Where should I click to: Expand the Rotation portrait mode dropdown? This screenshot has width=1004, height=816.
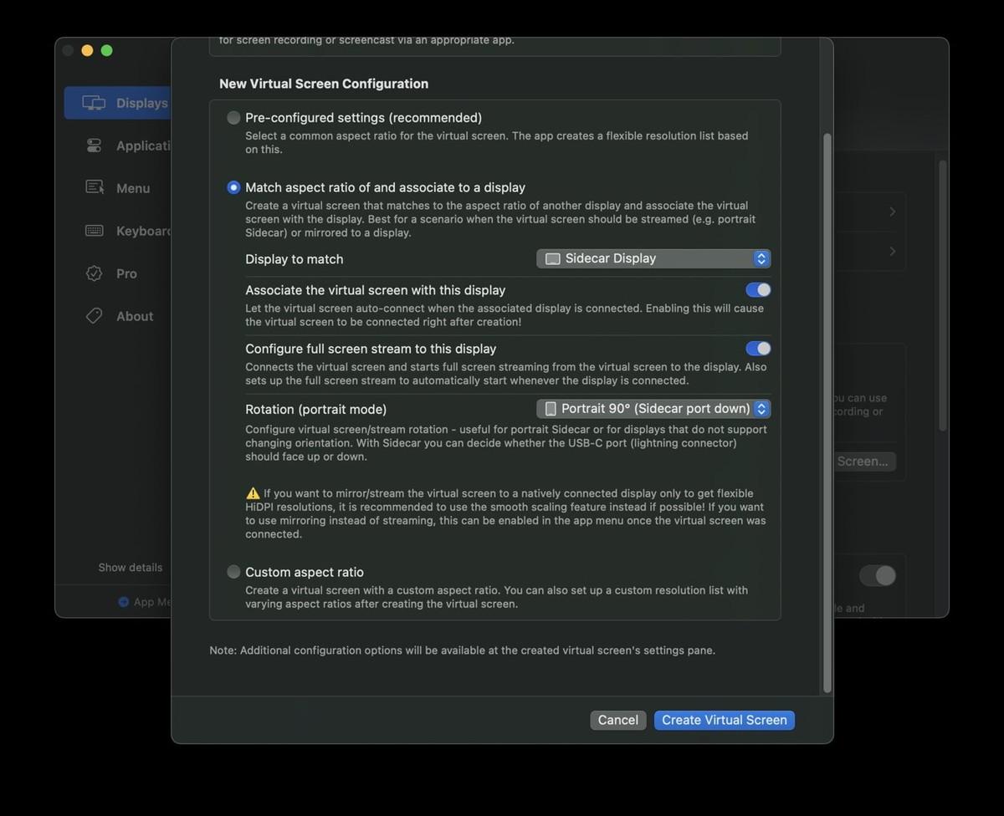tap(653, 409)
